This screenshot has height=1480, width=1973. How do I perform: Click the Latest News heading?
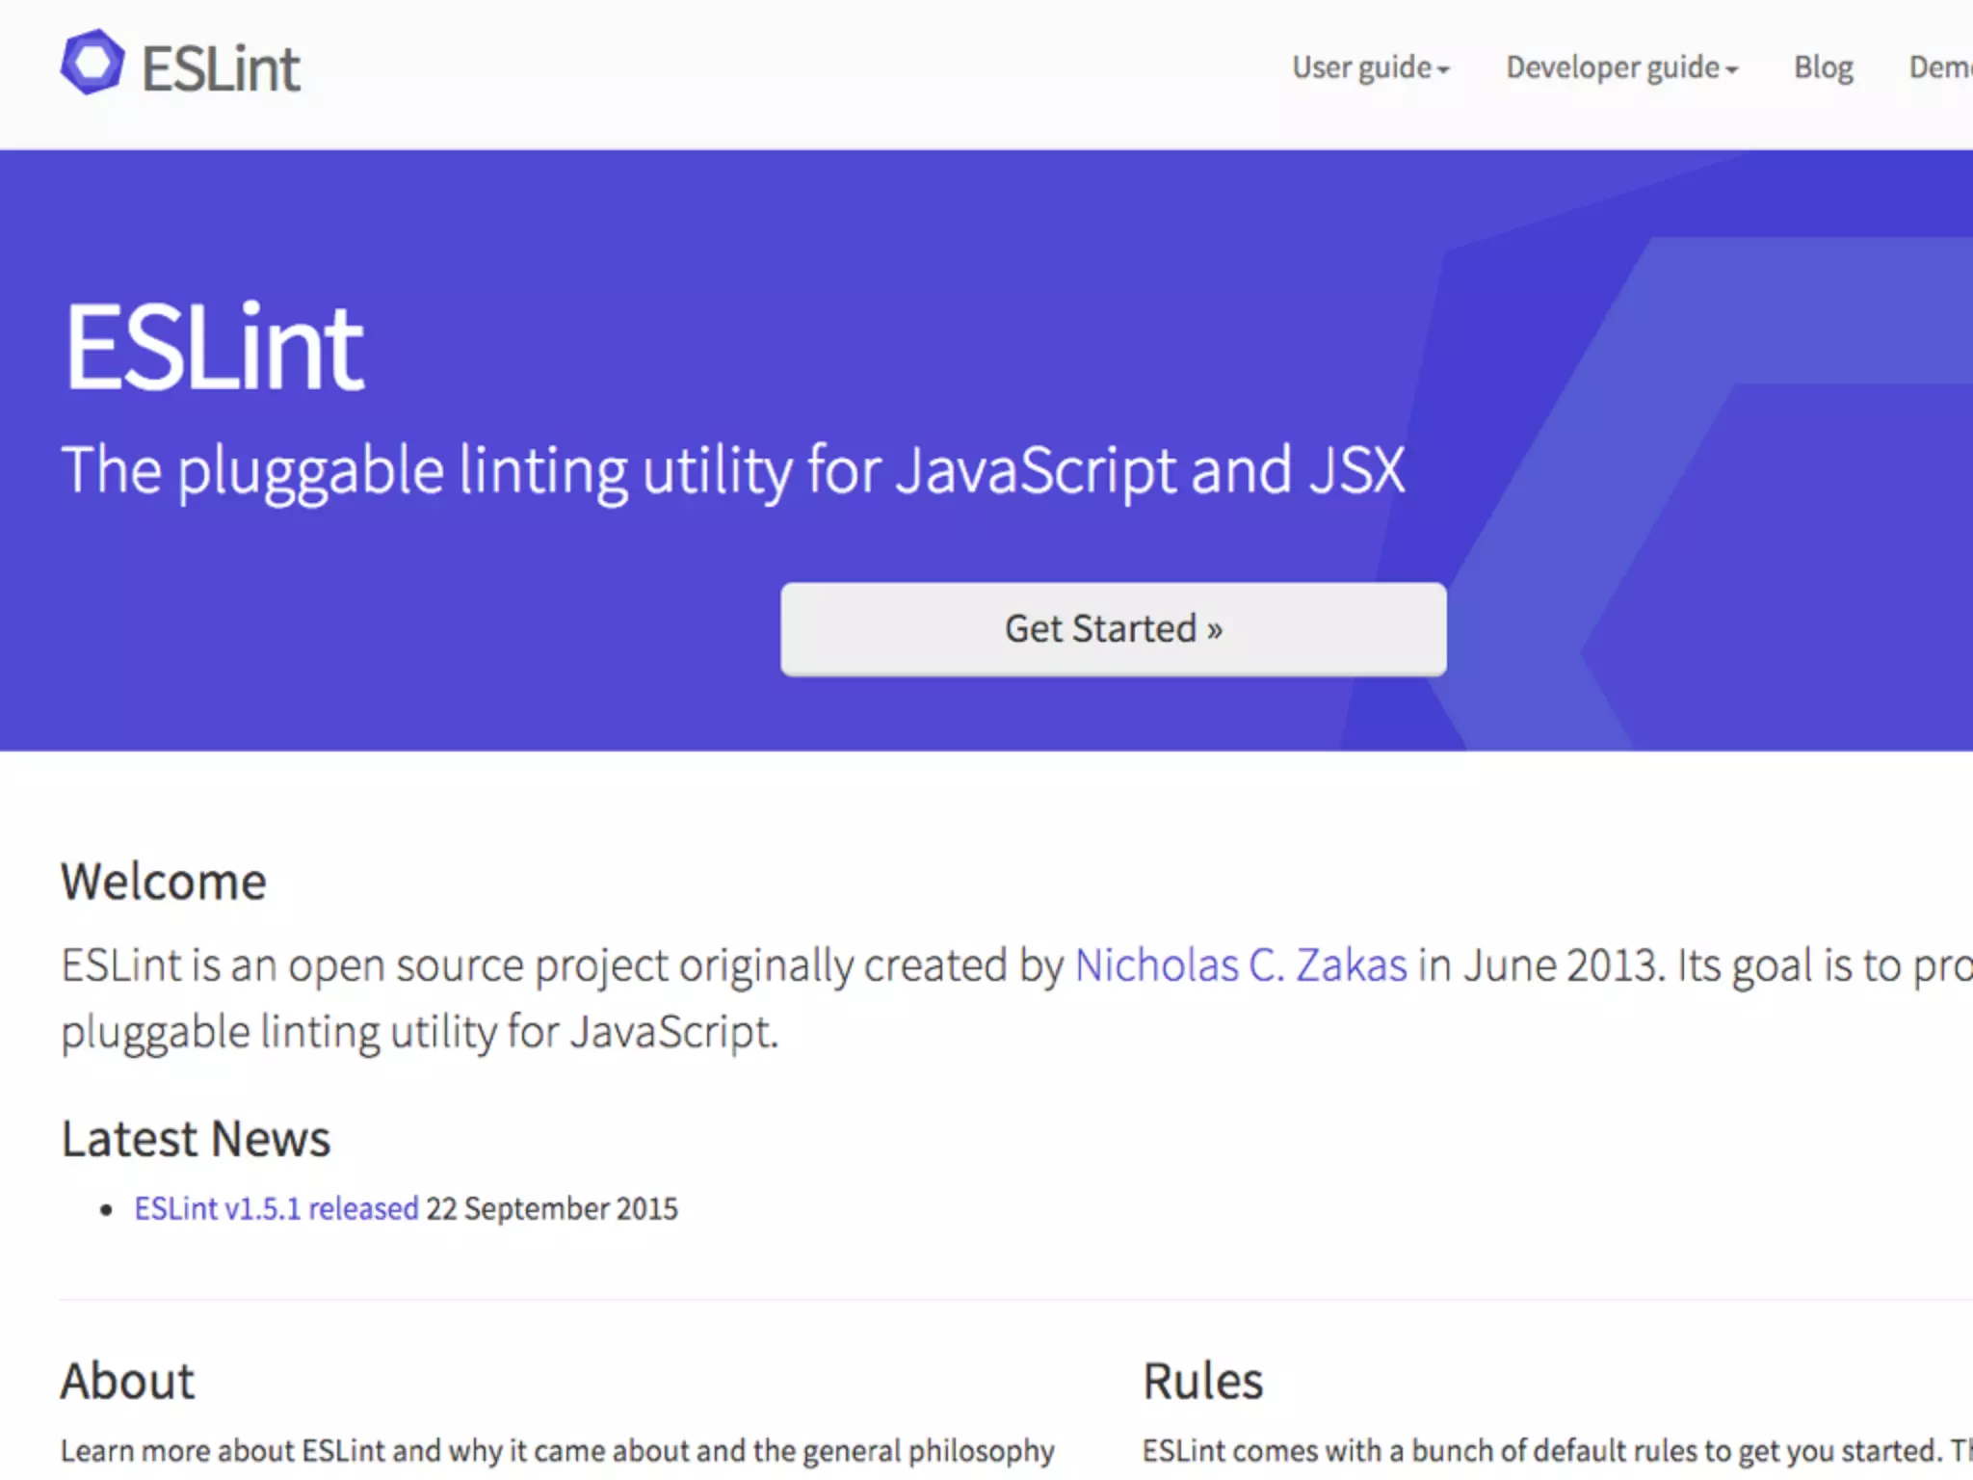196,1139
